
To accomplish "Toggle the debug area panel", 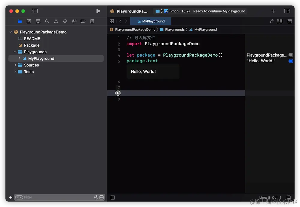I will [x=289, y=197].
